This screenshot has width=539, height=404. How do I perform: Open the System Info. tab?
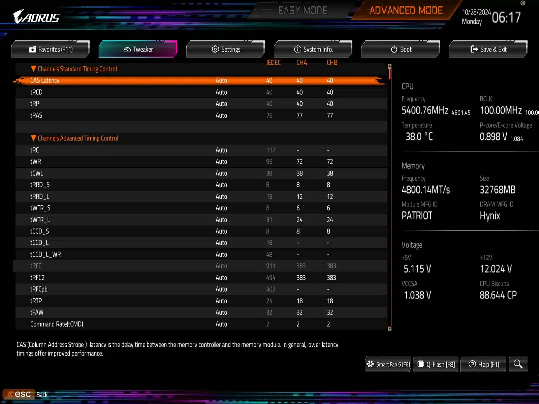pyautogui.click(x=313, y=49)
